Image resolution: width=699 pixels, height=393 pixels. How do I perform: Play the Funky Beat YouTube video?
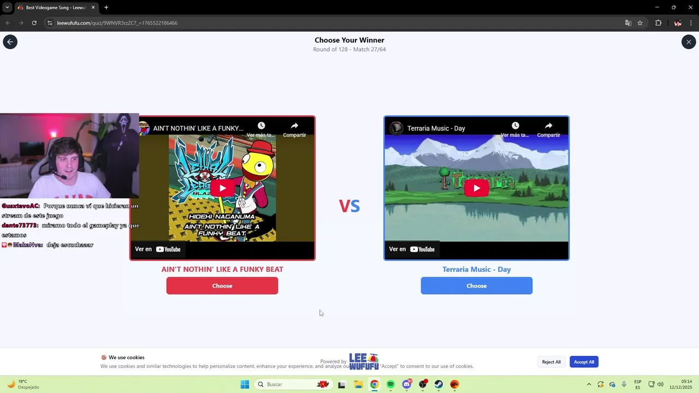point(222,188)
